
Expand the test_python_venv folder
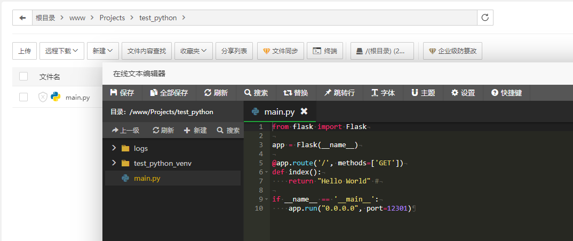(114, 163)
